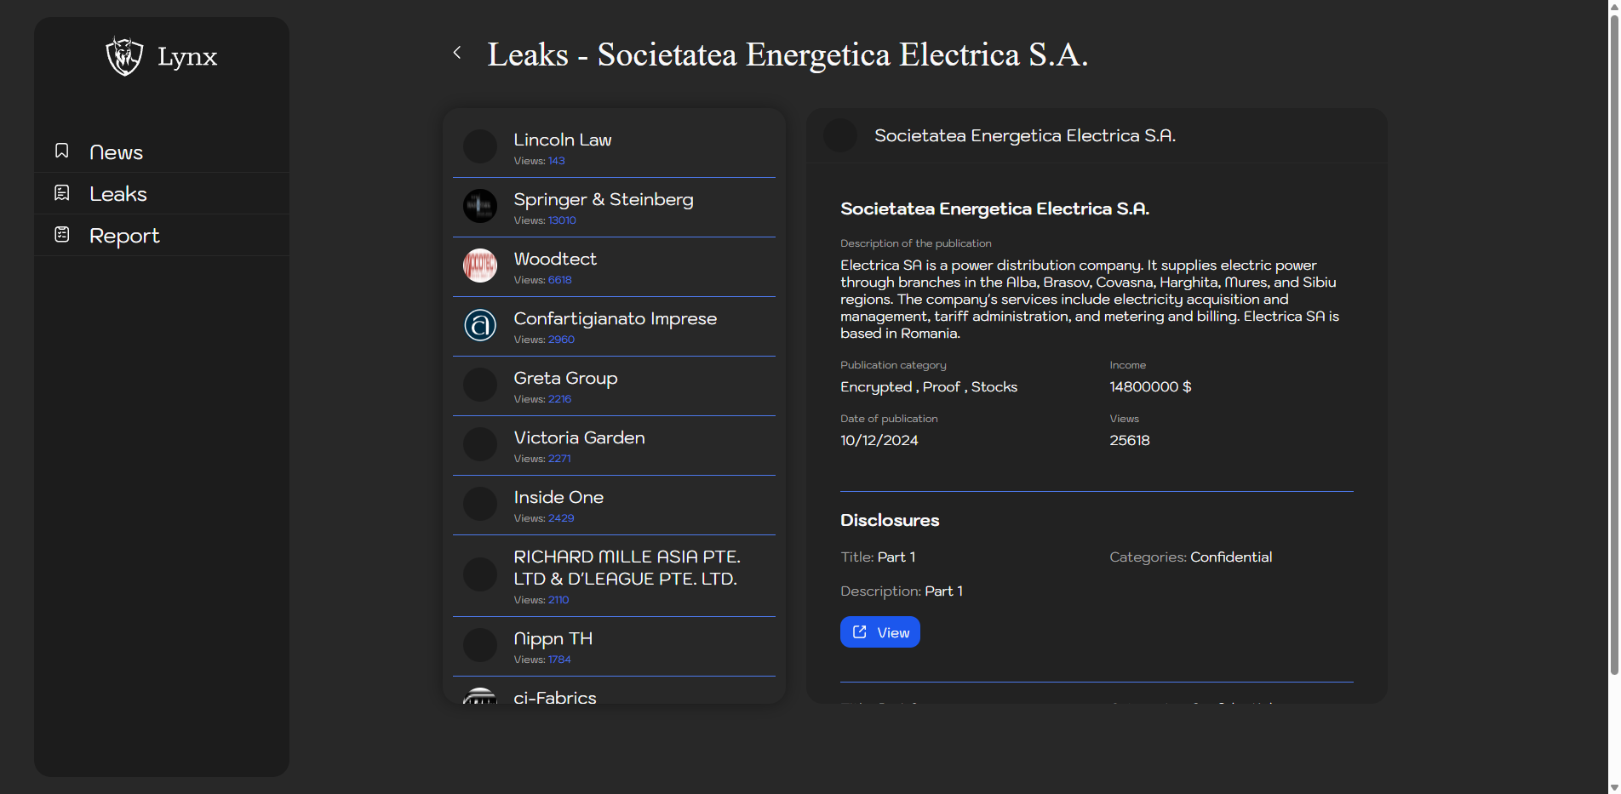
Task: Select RICHARD MILLE ASIA PTE. LTD entry
Action: (x=627, y=568)
